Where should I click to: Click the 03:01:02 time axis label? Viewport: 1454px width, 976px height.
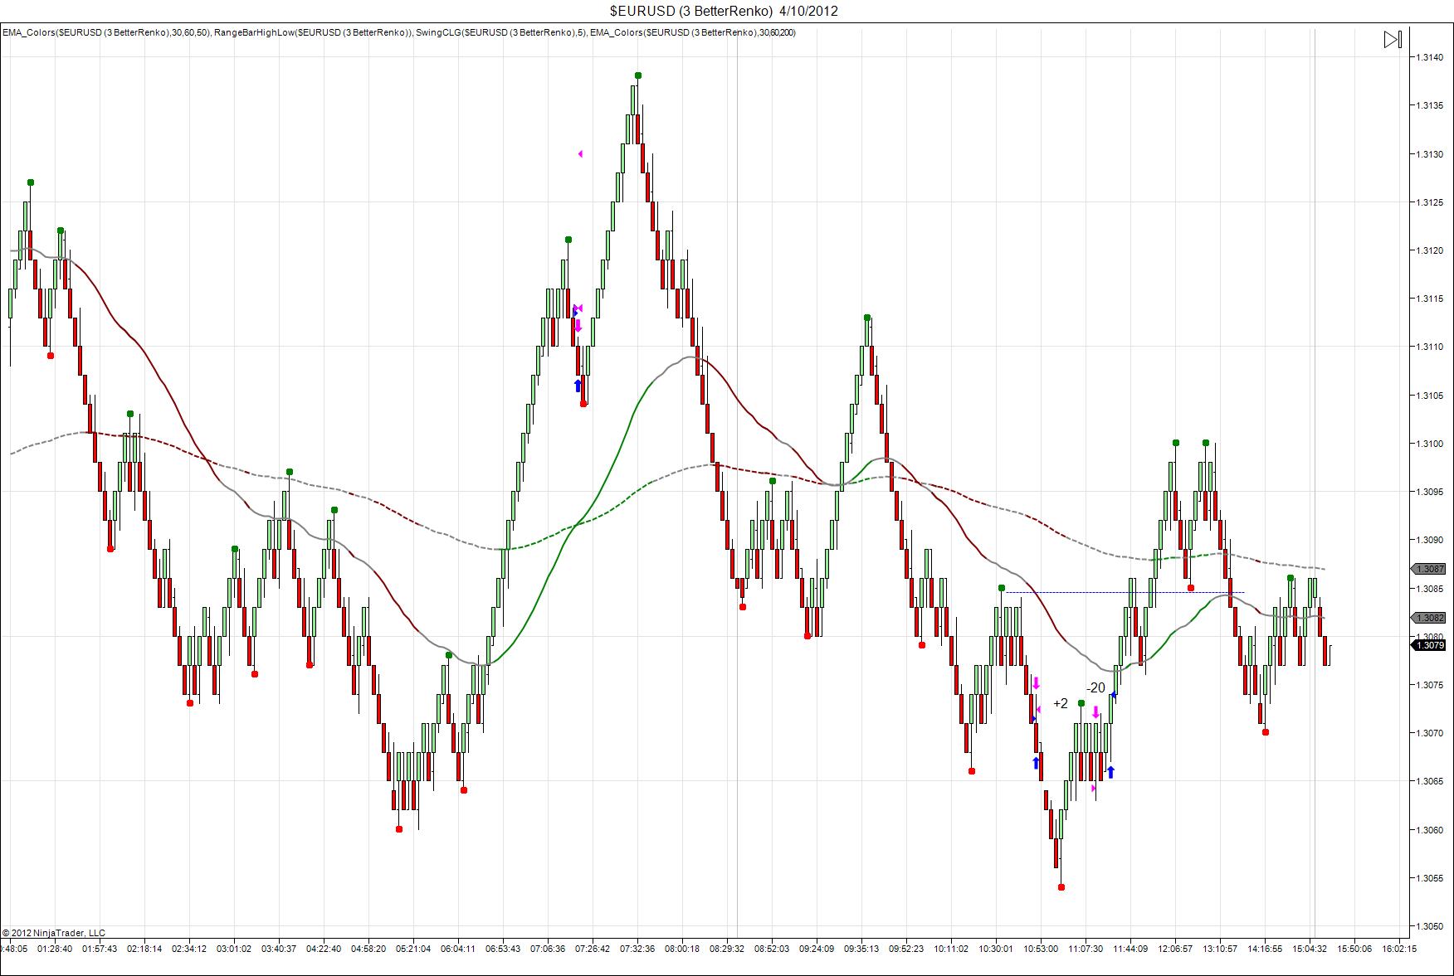point(234,949)
